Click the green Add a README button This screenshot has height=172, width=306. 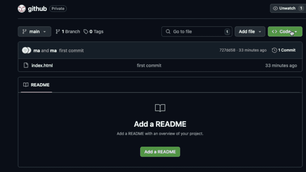(160, 152)
